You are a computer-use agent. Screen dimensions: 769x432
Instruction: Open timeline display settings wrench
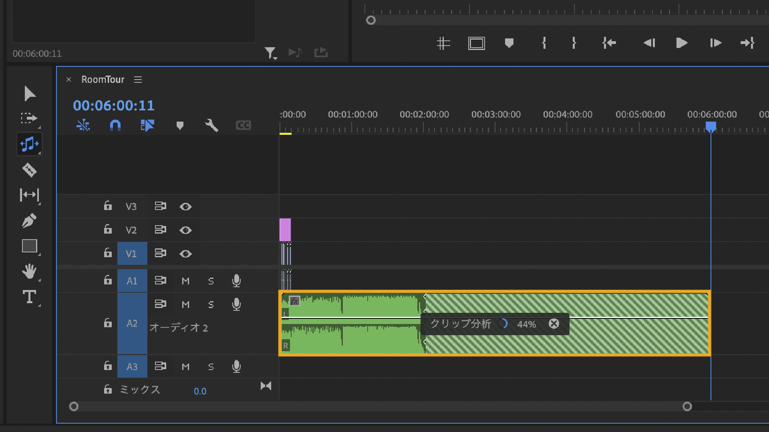tap(211, 126)
